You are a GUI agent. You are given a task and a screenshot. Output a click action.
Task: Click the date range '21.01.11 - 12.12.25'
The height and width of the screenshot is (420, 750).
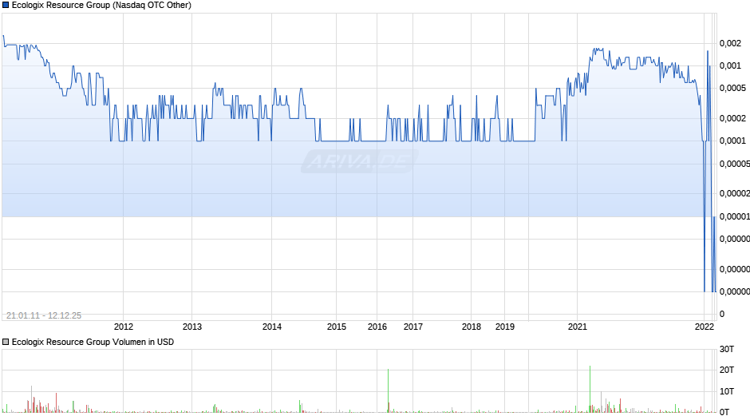pyautogui.click(x=44, y=315)
